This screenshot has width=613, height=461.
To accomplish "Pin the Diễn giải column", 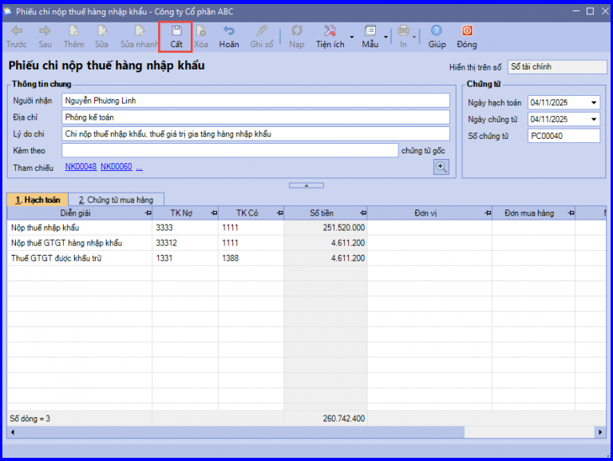I will [x=148, y=213].
